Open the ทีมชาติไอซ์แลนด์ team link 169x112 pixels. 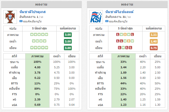coord(119,12)
